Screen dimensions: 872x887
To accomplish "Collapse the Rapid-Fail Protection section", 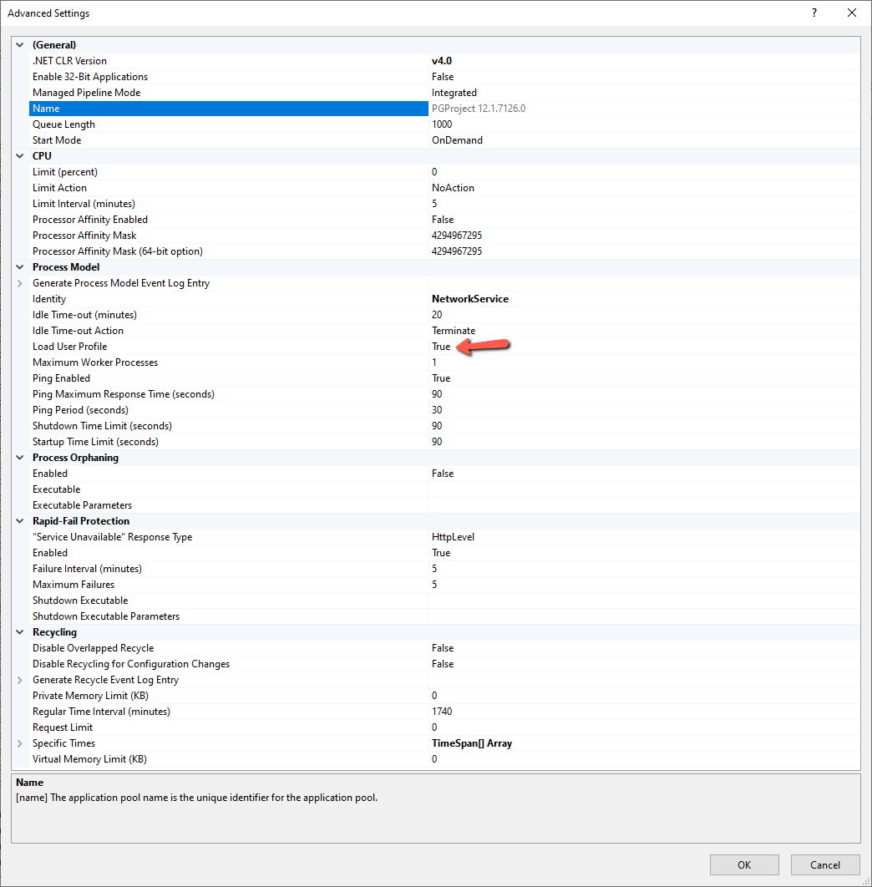I will [20, 521].
